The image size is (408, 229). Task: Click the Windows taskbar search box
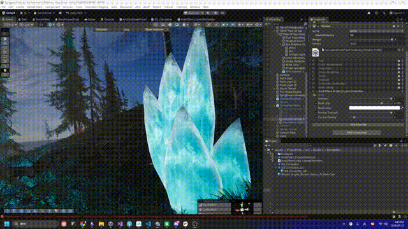coord(36,224)
